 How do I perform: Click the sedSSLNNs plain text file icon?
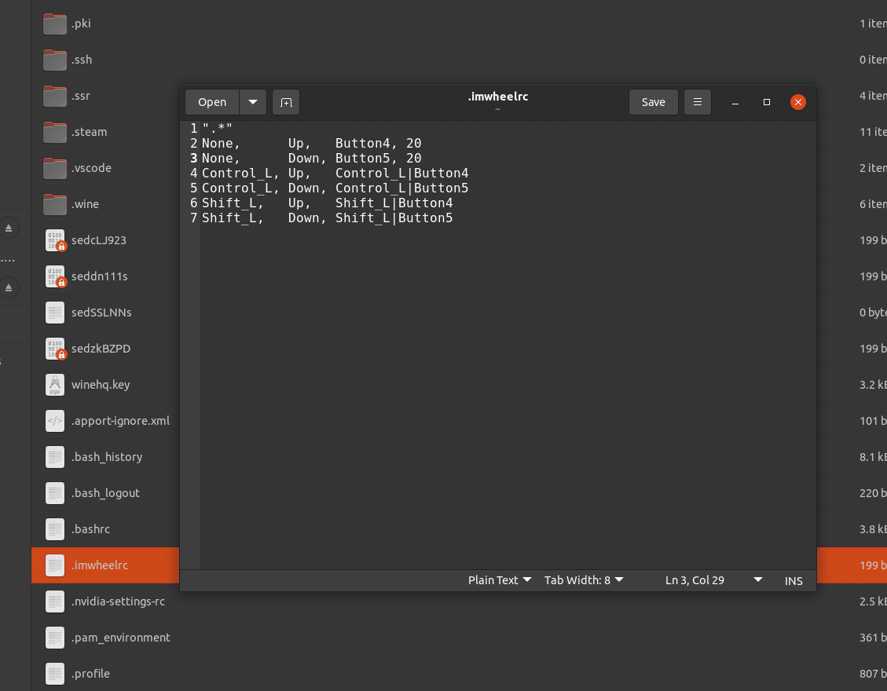54,313
